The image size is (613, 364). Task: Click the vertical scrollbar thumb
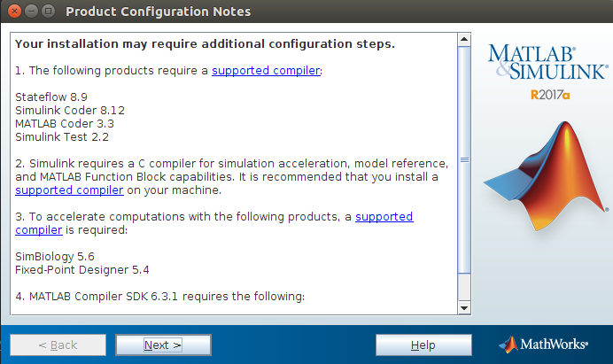pos(463,161)
